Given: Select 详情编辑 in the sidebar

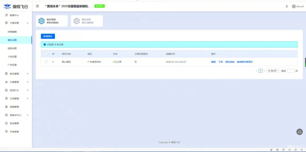Looking at the screenshot, I should pos(12,32).
